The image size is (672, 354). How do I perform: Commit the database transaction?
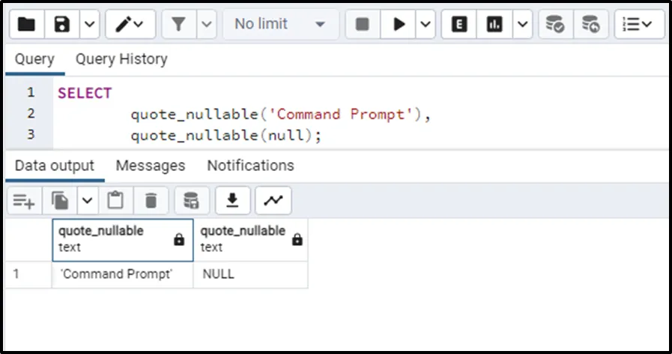tap(555, 25)
